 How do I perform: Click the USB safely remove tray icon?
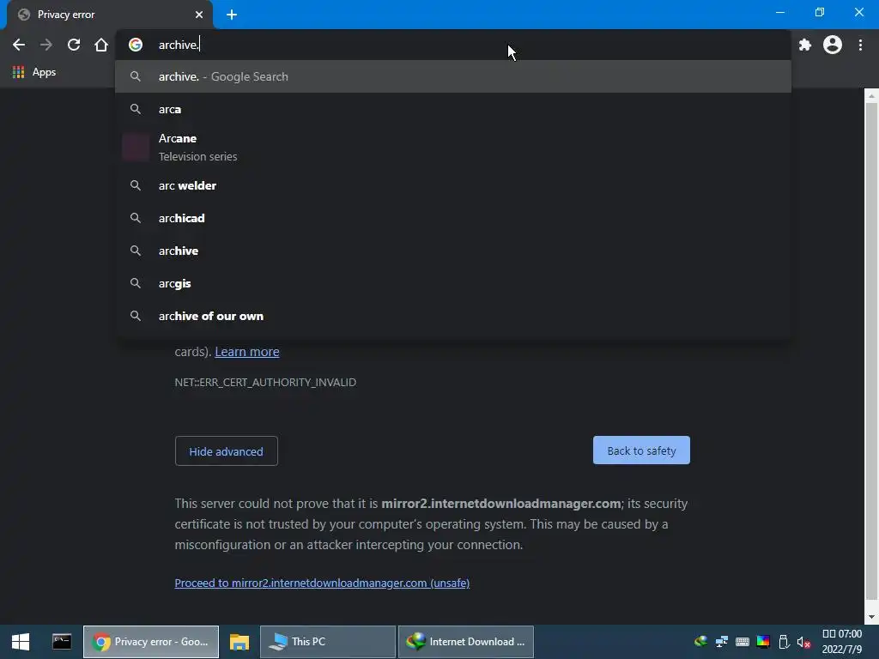pos(784,642)
